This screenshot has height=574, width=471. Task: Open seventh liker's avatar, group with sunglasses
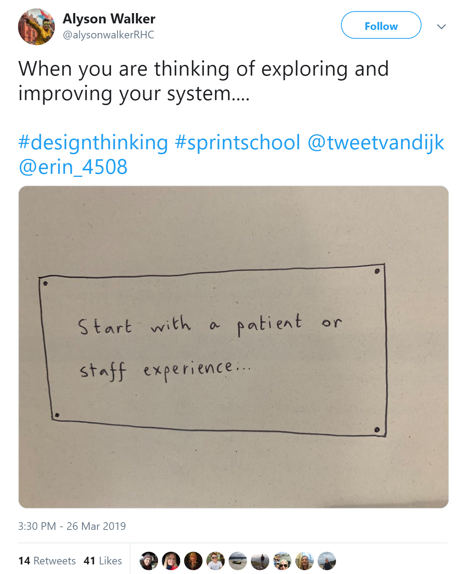click(282, 561)
